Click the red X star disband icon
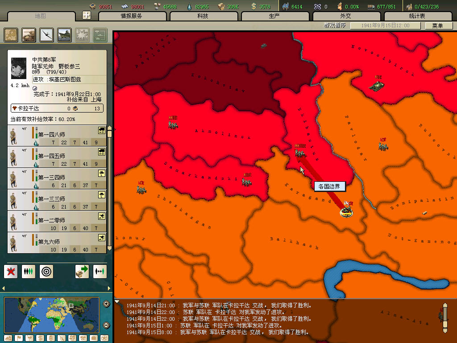The height and width of the screenshot is (343, 457). 11,272
